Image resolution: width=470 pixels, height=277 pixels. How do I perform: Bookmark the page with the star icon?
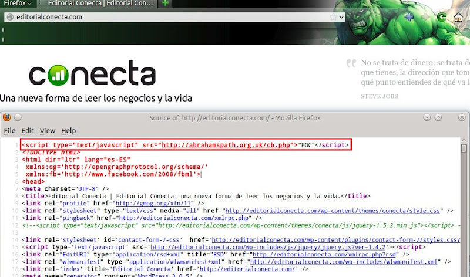click(x=333, y=17)
